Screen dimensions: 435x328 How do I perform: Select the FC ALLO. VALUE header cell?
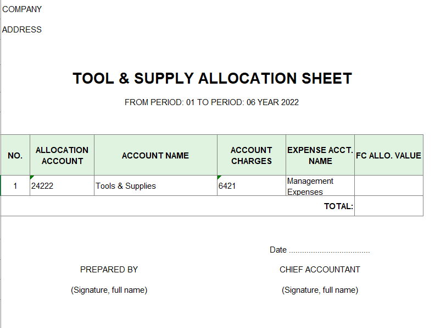coord(388,156)
